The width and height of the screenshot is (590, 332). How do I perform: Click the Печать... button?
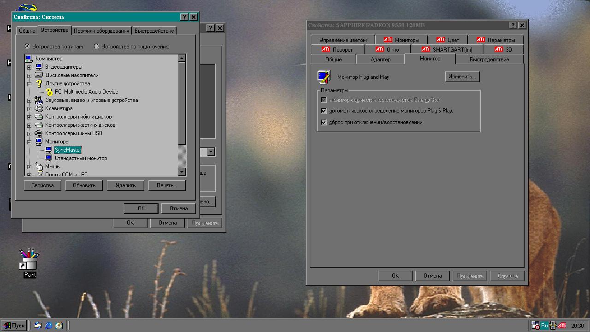pyautogui.click(x=167, y=185)
